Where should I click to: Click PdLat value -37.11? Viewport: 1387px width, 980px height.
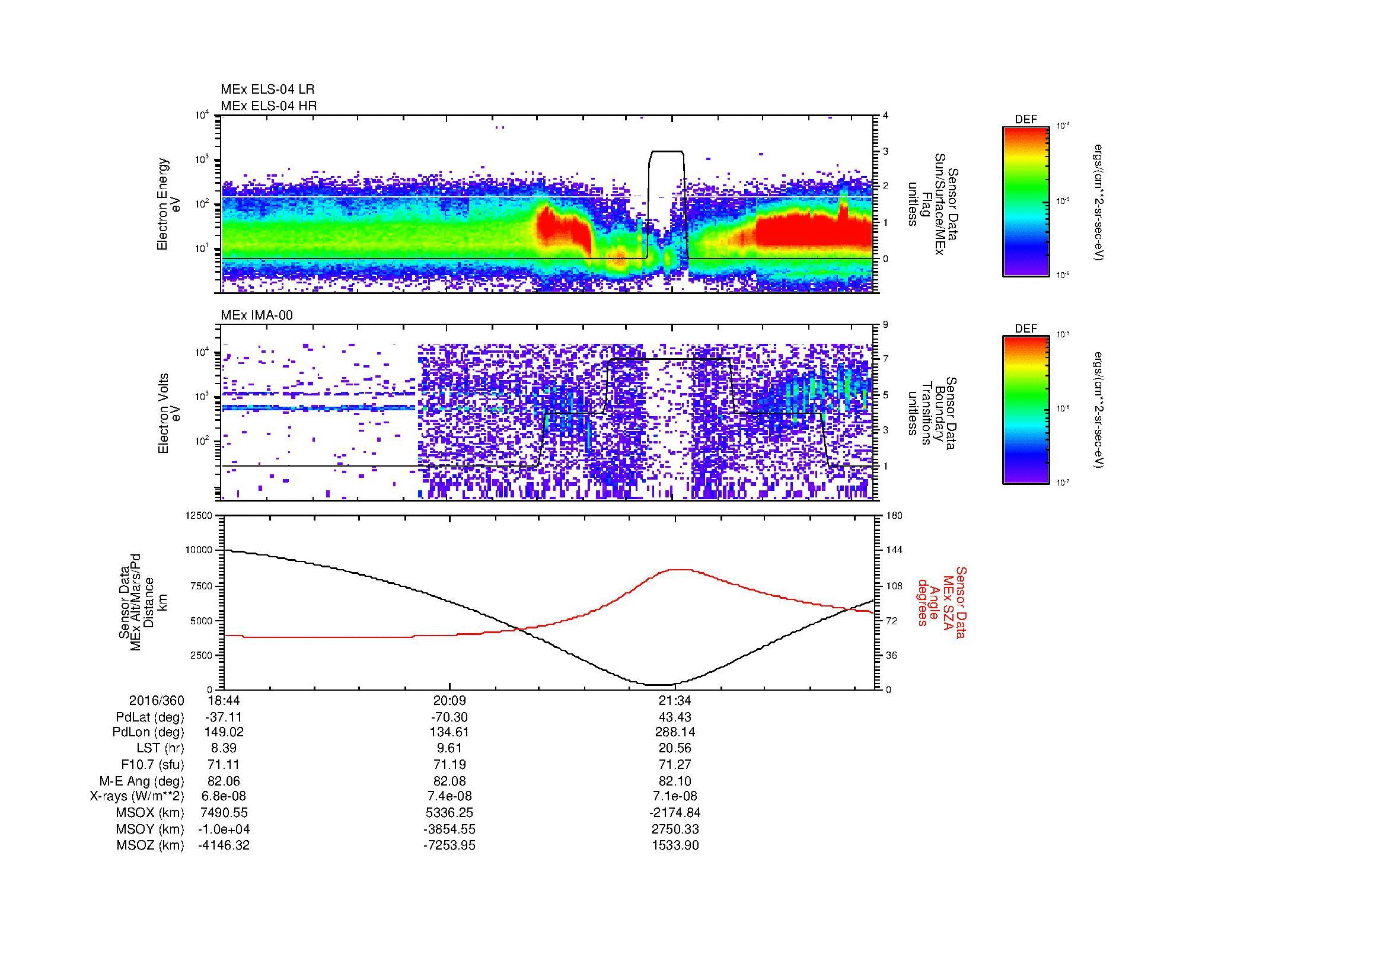[x=224, y=717]
